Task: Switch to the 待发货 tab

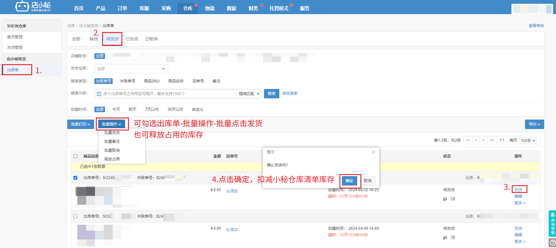Action: point(112,39)
